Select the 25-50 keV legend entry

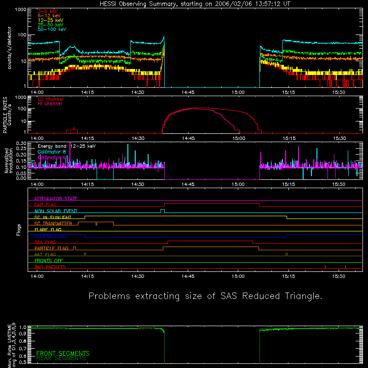(x=51, y=25)
